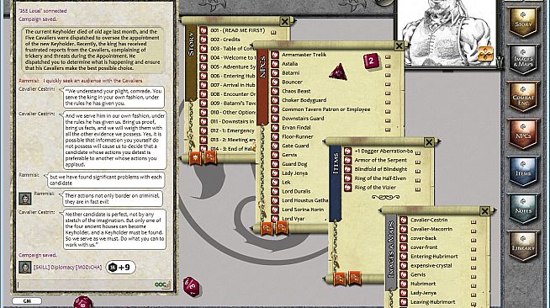The width and height of the screenshot is (550, 308).
Task: Click the first orange button under NPCs list
Action: [x=267, y=229]
